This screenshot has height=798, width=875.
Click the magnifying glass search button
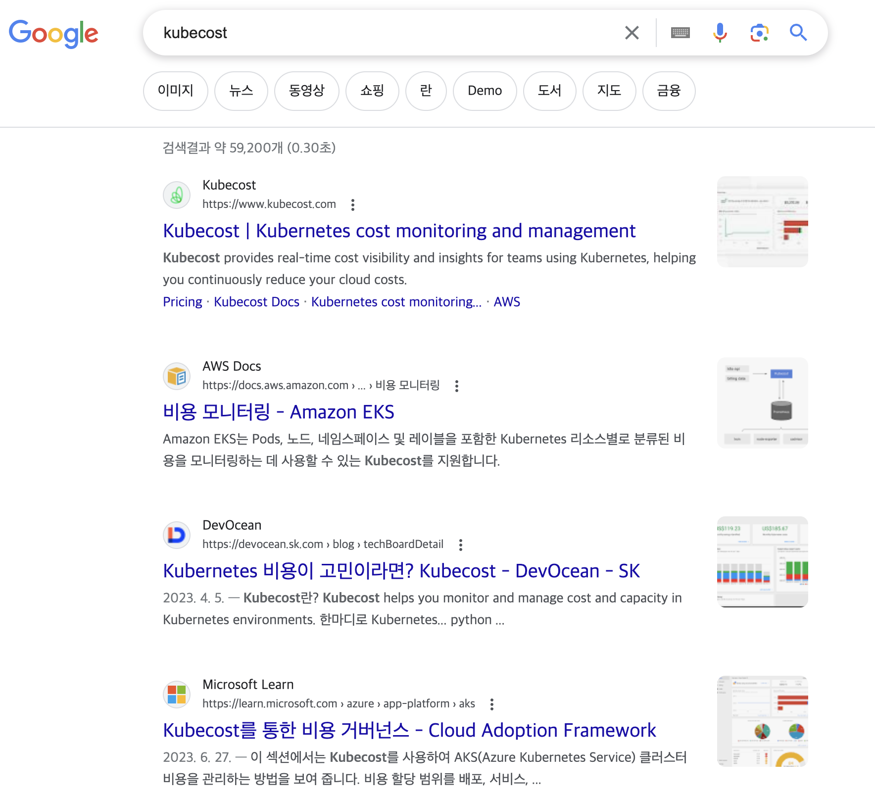coord(798,33)
